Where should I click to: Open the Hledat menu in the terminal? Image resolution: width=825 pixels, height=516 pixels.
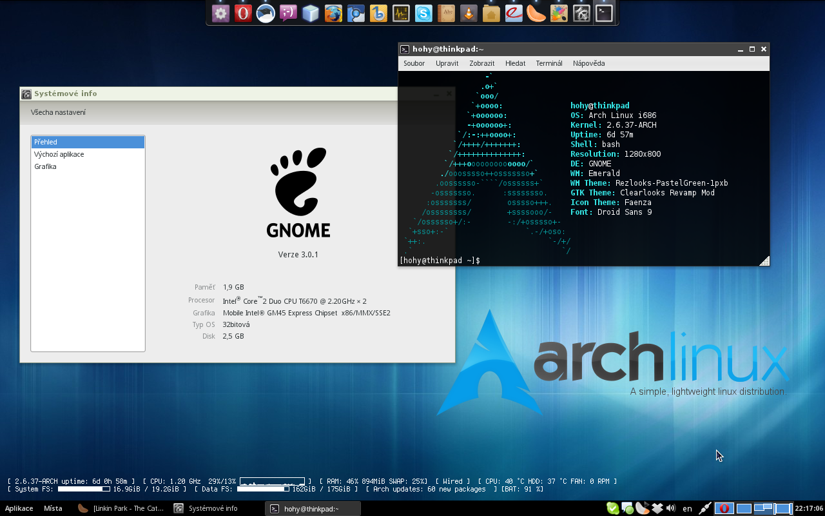point(516,63)
